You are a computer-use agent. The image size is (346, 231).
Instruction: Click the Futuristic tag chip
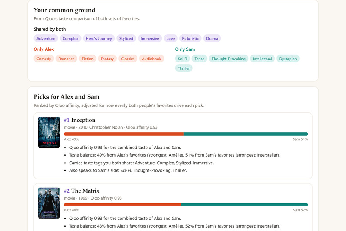click(x=190, y=38)
